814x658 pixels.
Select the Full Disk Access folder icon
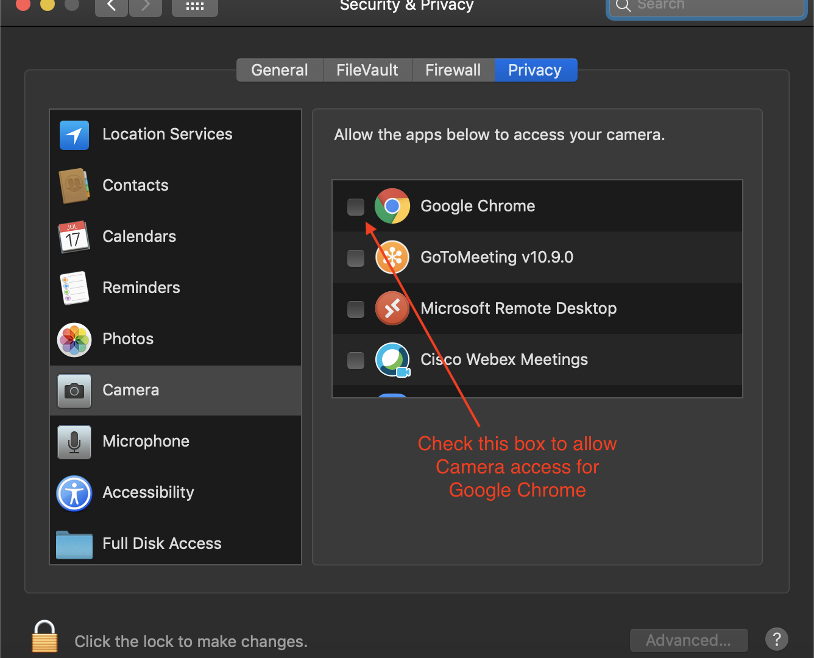click(x=74, y=544)
